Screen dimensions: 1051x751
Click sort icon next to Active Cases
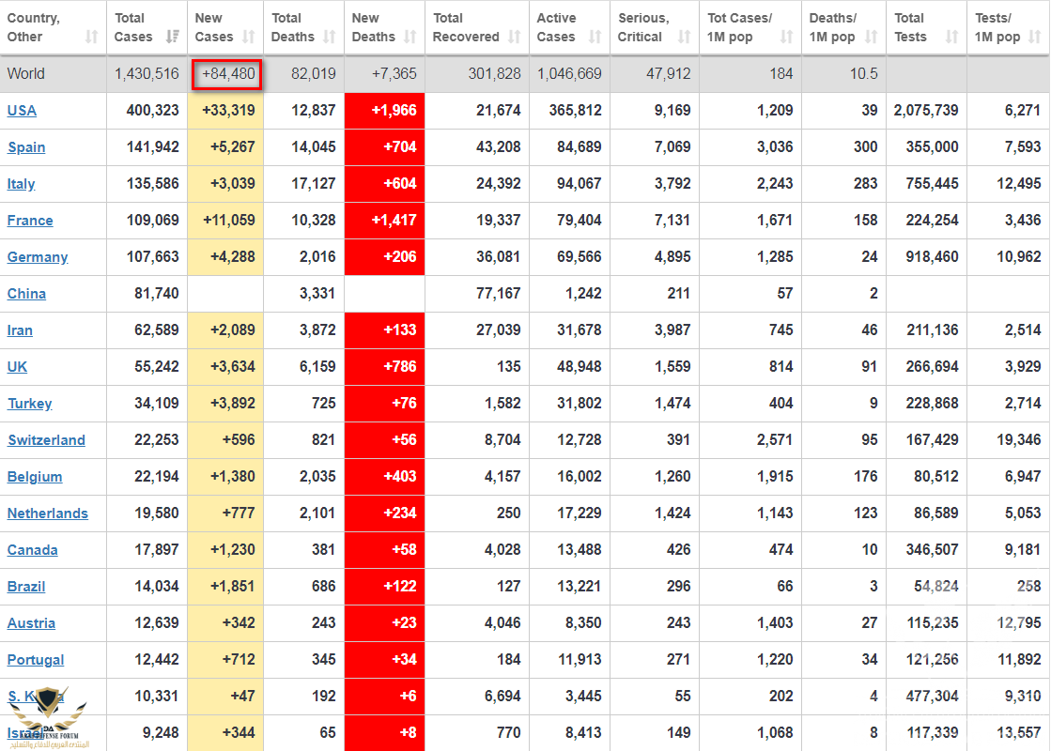pyautogui.click(x=595, y=38)
